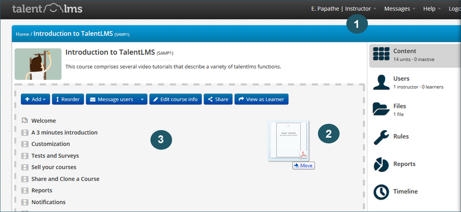
Task: Click the Introduction to TalentLMS breadcrumb title
Action: coord(73,33)
